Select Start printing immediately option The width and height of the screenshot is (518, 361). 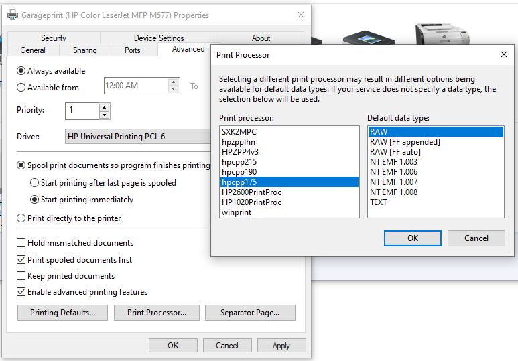[34, 200]
